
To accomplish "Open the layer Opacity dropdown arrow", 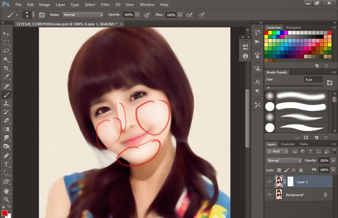I will coord(333,161).
